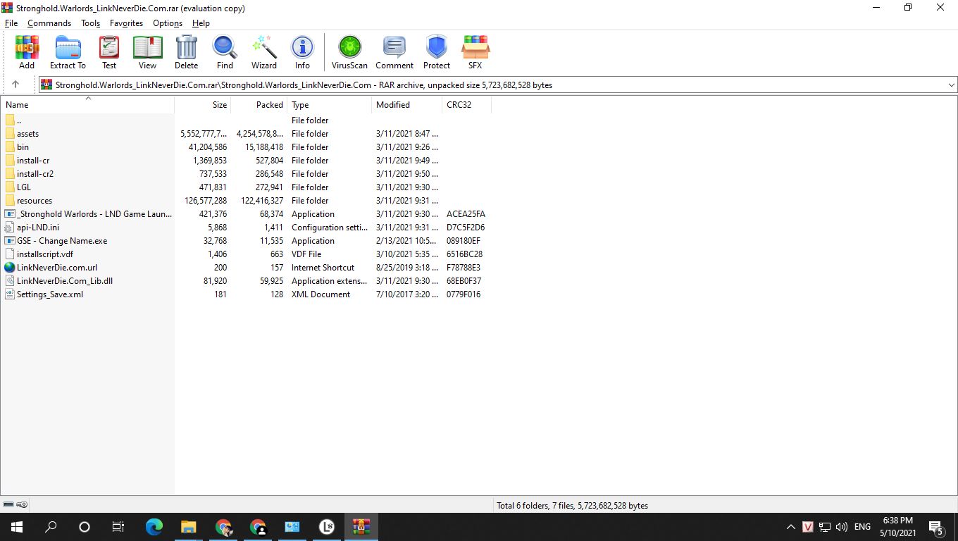958x541 pixels.
Task: Sort by Size column header
Action: [x=203, y=105]
